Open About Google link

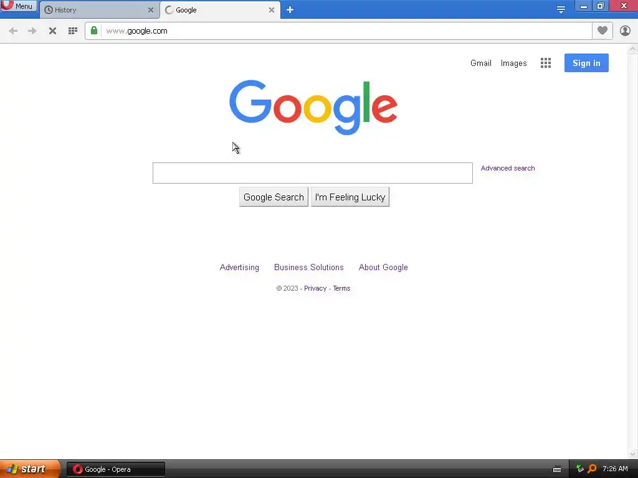(x=383, y=268)
